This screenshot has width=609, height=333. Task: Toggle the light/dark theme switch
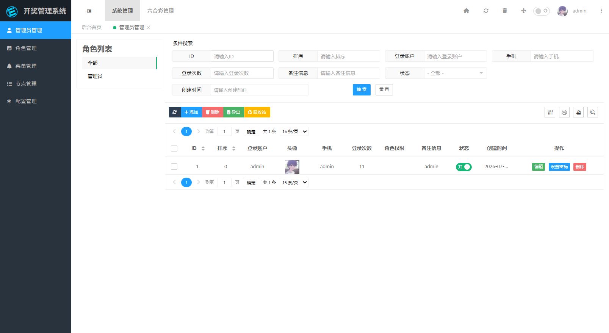542,11
